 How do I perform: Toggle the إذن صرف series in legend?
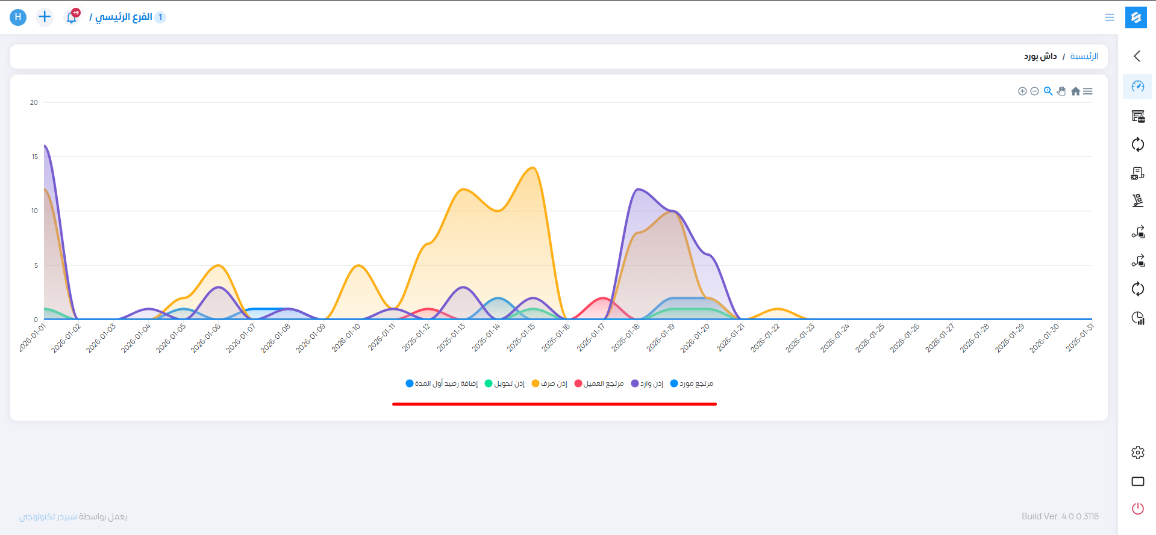point(550,383)
